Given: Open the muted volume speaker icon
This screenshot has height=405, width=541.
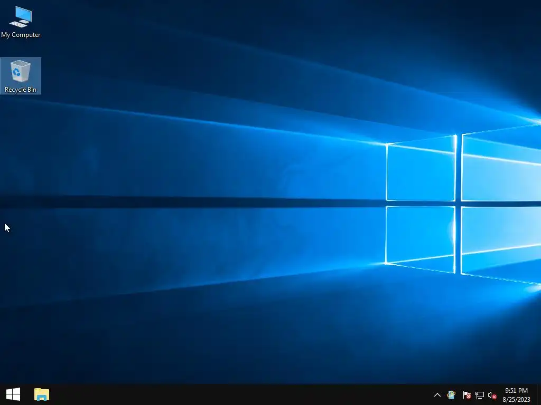Looking at the screenshot, I should [492, 395].
